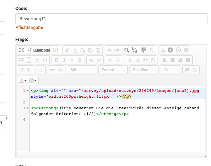Open the Format dropdown
Screen dimensions: 211x166
pyautogui.click(x=113, y=70)
